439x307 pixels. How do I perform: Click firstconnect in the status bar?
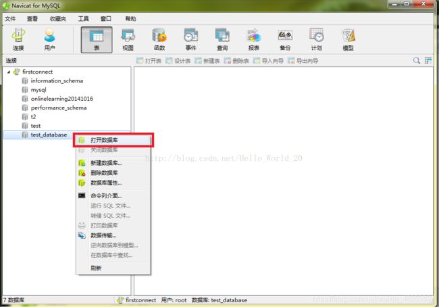(141, 300)
